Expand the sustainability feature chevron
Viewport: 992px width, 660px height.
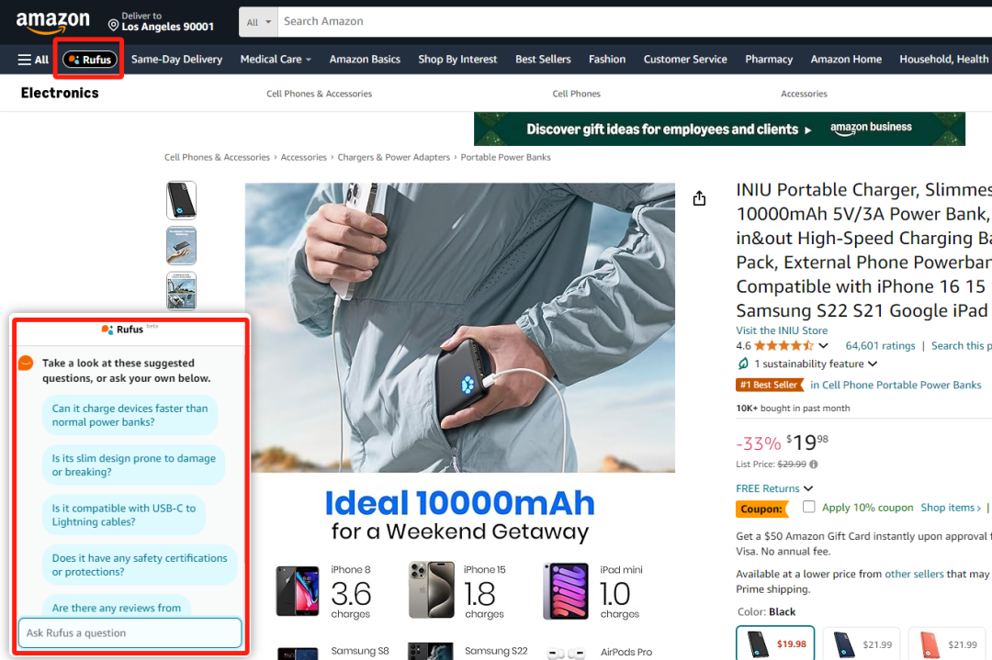tap(873, 364)
